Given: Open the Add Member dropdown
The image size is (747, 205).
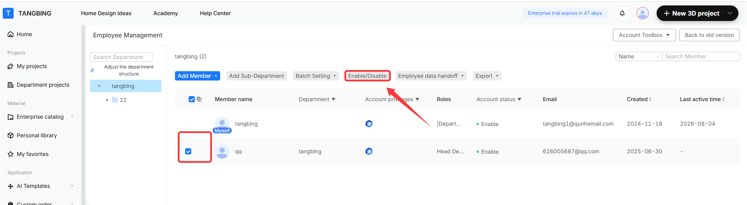Looking at the screenshot, I should coord(198,76).
